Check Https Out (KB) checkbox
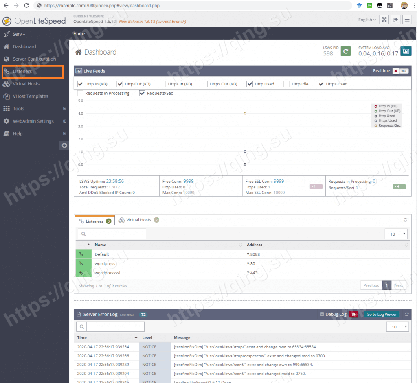Viewport: 417px width, 383px height. tap(204, 84)
